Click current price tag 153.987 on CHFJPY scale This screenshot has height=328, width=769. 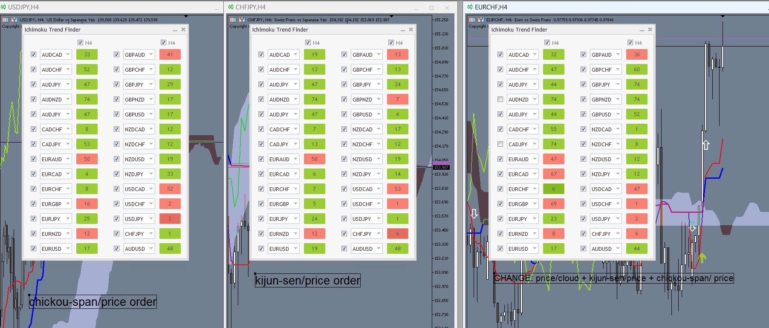coord(441,168)
